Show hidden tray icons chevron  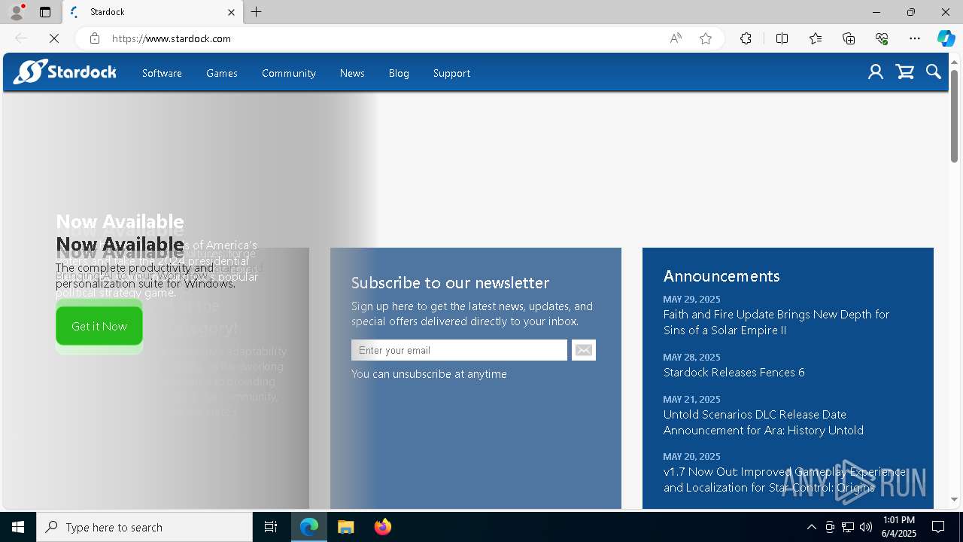(811, 527)
